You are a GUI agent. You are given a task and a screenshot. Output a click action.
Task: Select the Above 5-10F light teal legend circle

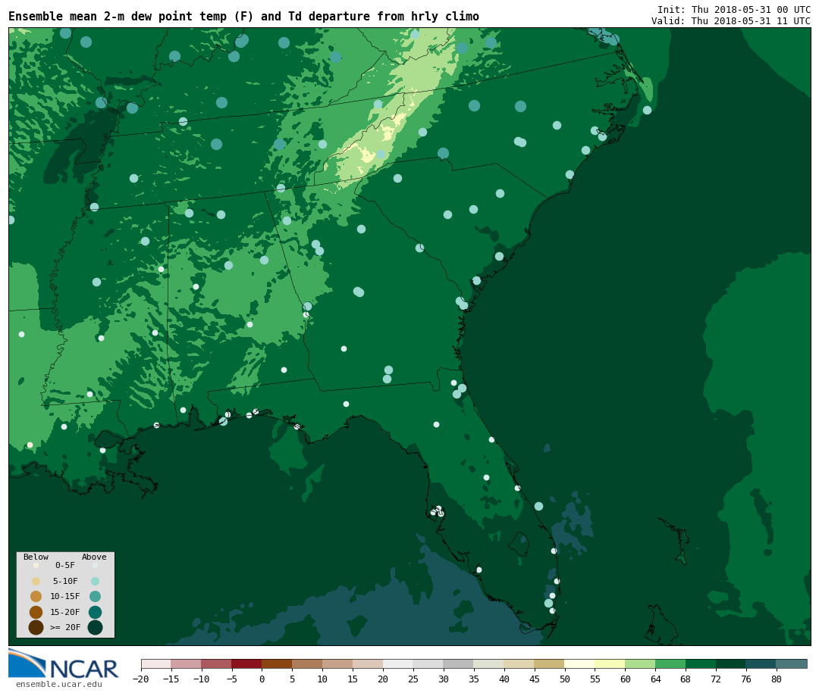point(95,581)
